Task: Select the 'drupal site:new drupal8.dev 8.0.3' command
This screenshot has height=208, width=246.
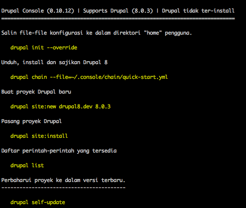Action: tap(60, 107)
